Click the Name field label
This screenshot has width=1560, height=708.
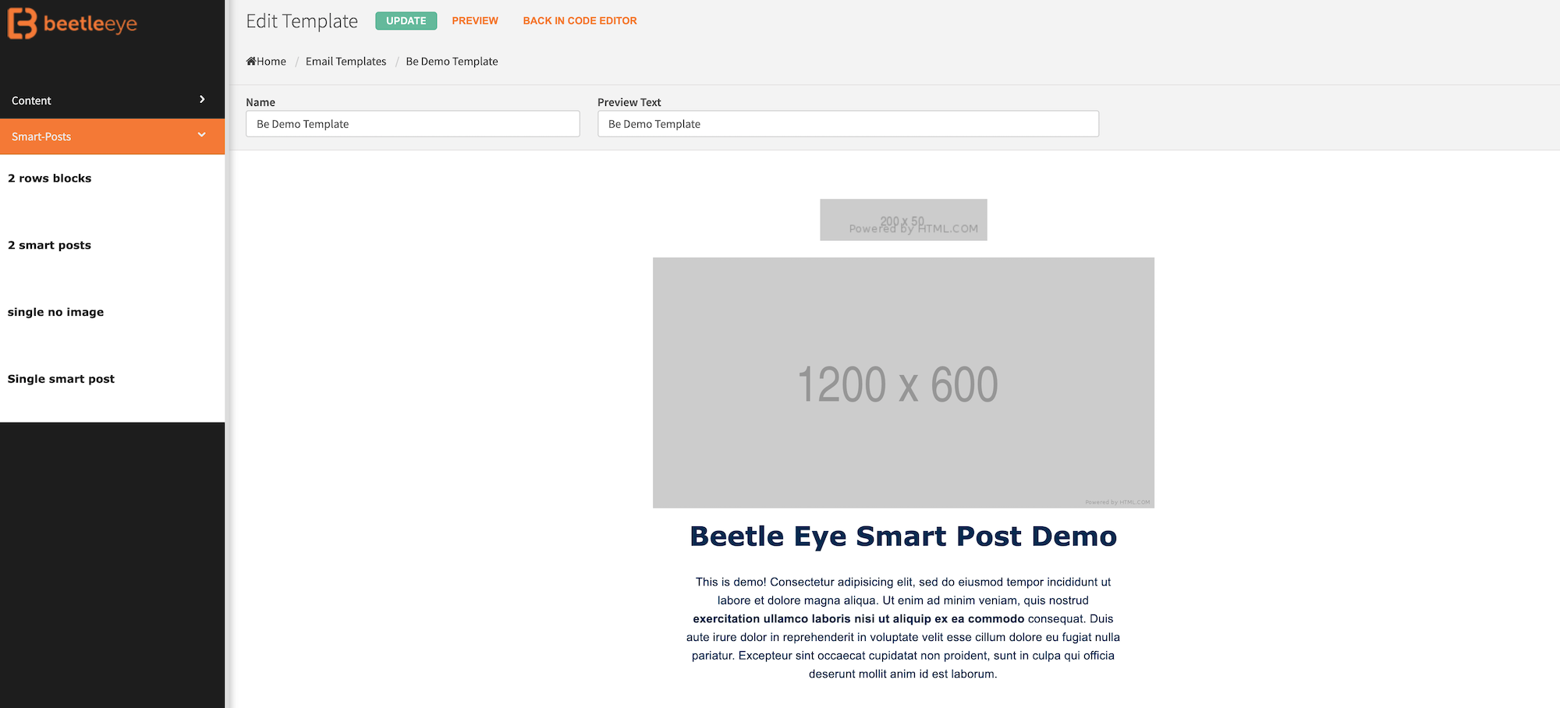[261, 102]
